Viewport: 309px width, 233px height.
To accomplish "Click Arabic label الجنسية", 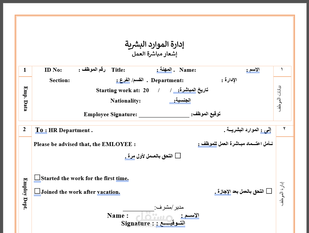I will coord(182,100).
